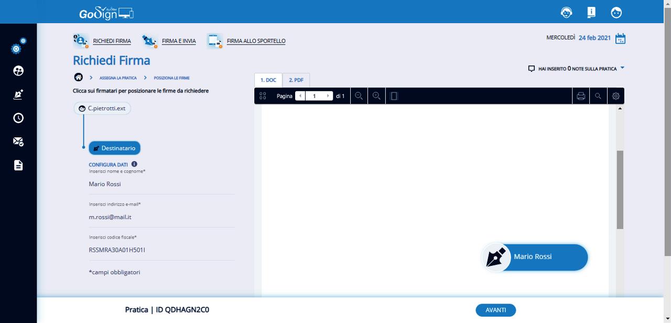Image resolution: width=671 pixels, height=323 pixels.
Task: Select the Firma e Invia menu option
Action: [x=178, y=41]
